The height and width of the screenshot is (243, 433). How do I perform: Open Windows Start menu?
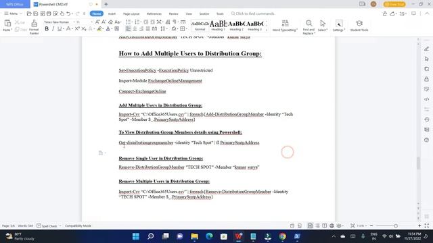pos(136,236)
